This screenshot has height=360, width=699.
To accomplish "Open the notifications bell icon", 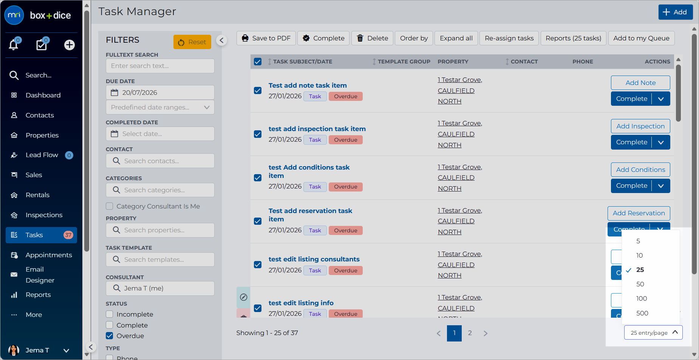I will [x=14, y=45].
